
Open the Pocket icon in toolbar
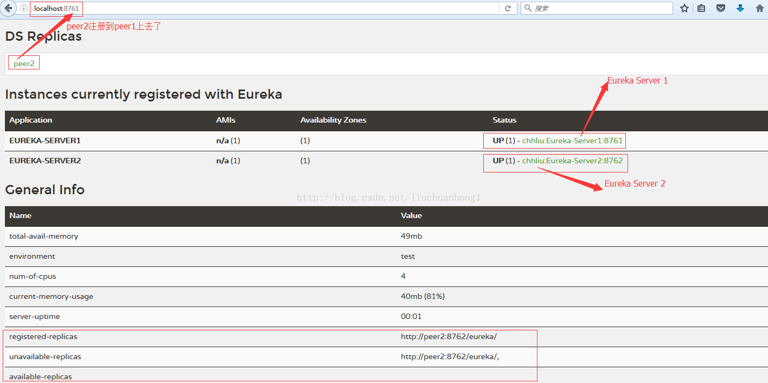(x=721, y=8)
